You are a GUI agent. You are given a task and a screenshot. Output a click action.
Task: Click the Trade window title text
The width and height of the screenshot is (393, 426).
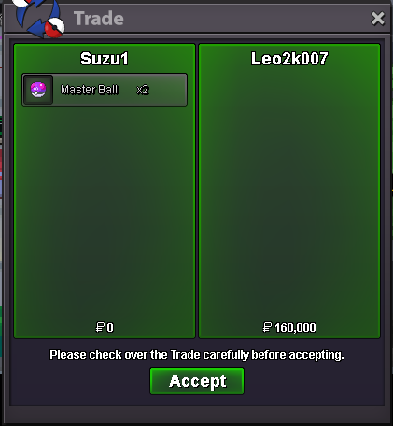pyautogui.click(x=99, y=19)
